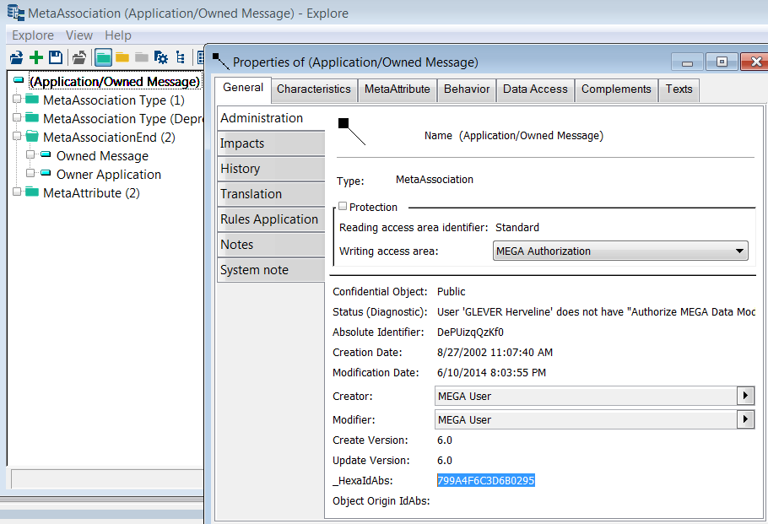768x524 pixels.
Task: Click the gray open folder toolbar icon
Action: click(79, 57)
